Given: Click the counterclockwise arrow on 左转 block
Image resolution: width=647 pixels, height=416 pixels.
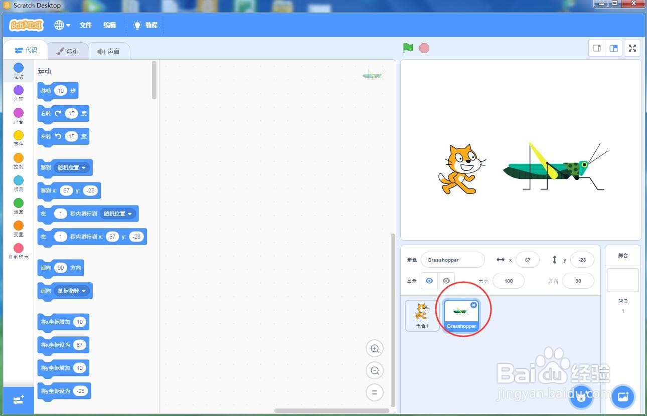Looking at the screenshot, I should (58, 136).
